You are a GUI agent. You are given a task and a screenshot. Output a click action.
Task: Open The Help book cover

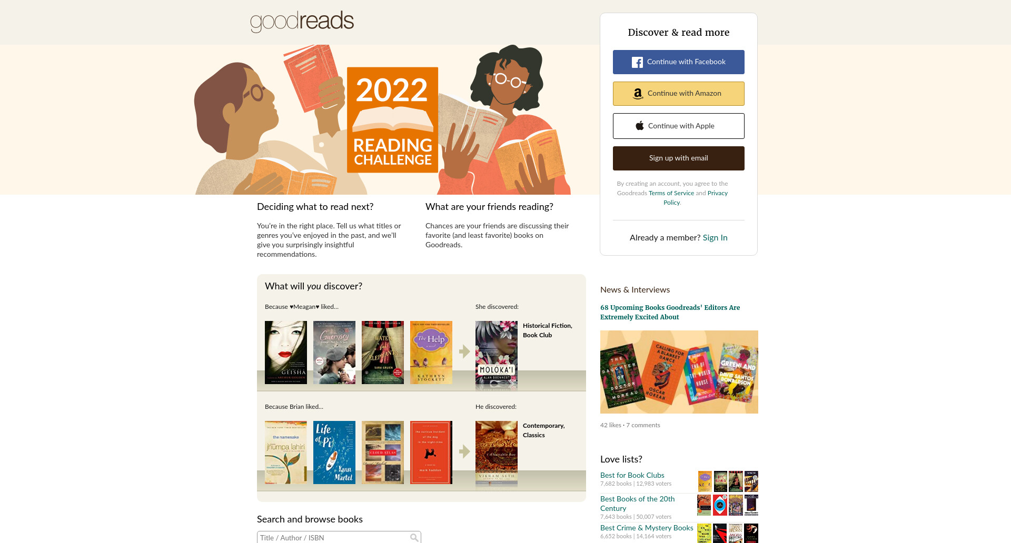click(x=431, y=353)
